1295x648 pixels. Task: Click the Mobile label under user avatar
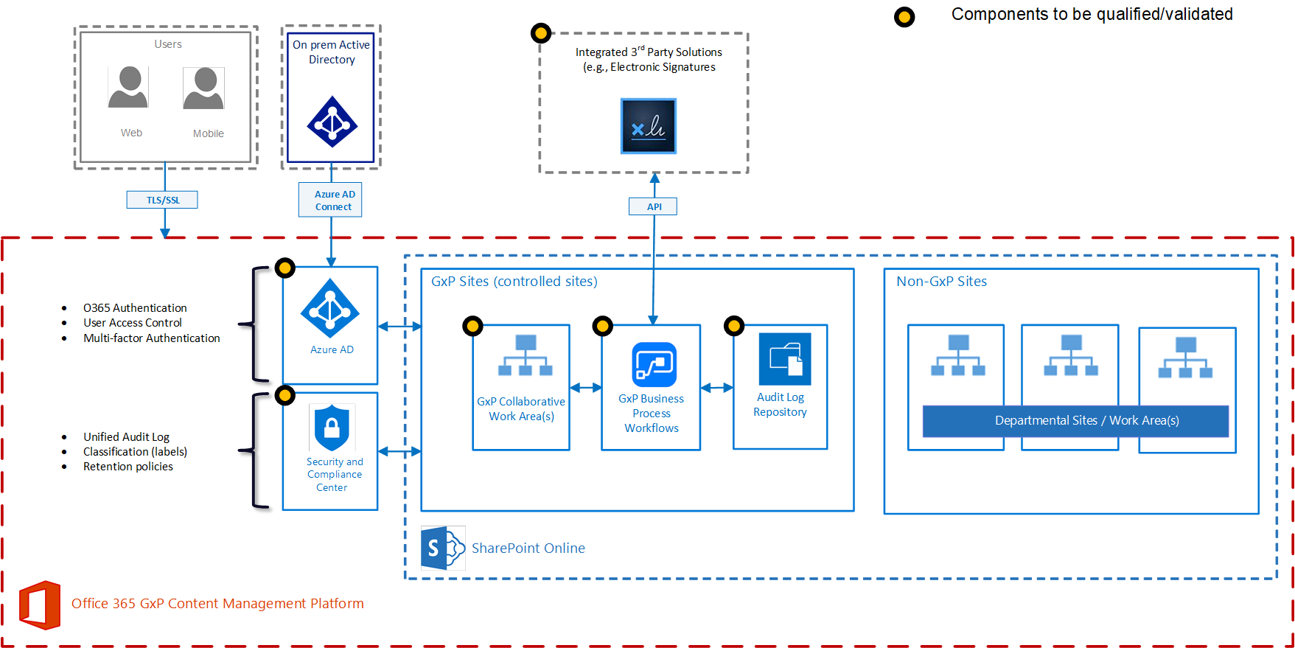pos(209,133)
